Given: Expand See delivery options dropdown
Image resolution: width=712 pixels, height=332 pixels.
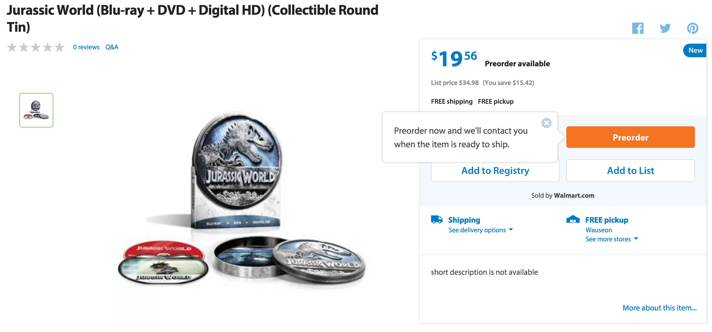Looking at the screenshot, I should tap(481, 230).
